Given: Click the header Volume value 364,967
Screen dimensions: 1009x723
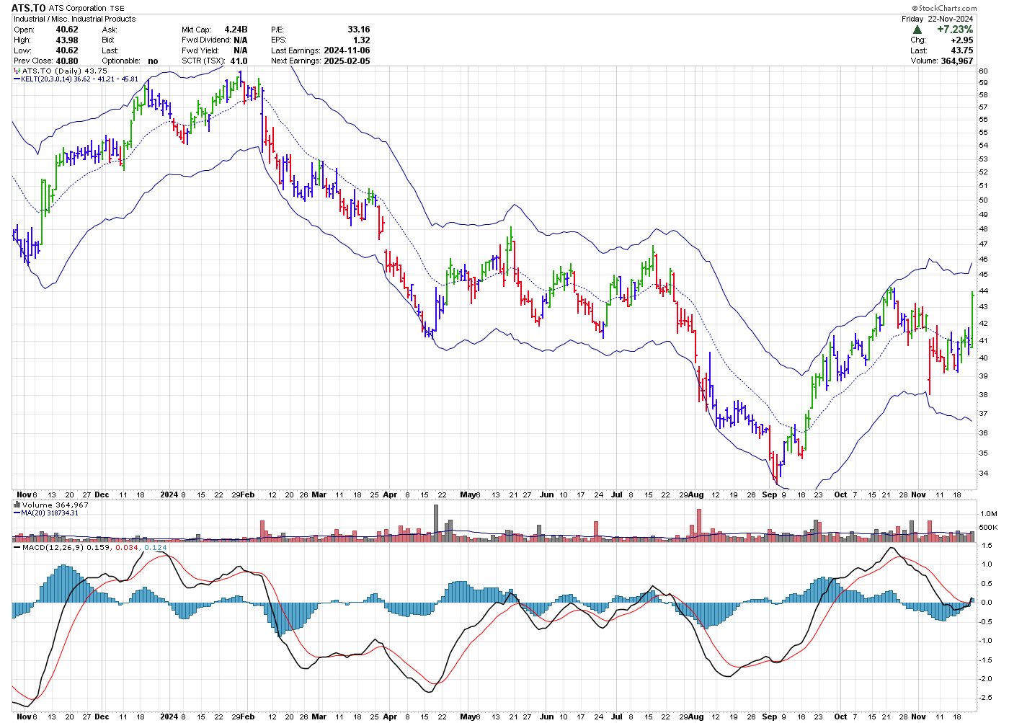Looking at the screenshot, I should tap(957, 61).
